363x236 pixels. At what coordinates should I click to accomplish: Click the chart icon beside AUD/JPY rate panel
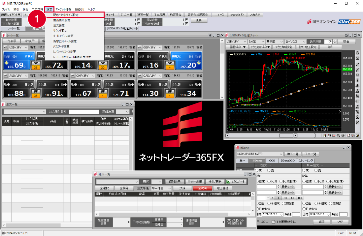pos(6,75)
